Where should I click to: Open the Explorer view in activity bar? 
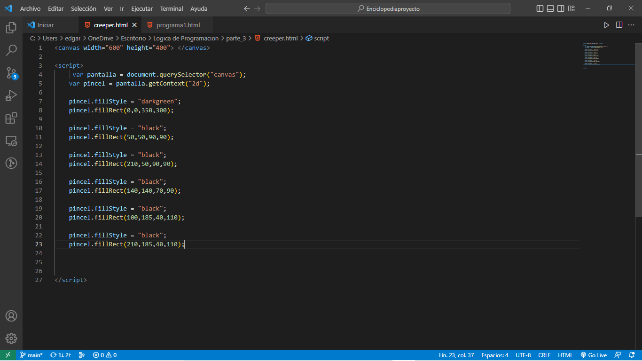tap(11, 28)
